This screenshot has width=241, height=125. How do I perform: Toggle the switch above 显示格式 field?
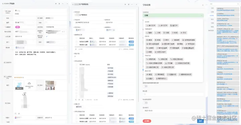click(145, 103)
